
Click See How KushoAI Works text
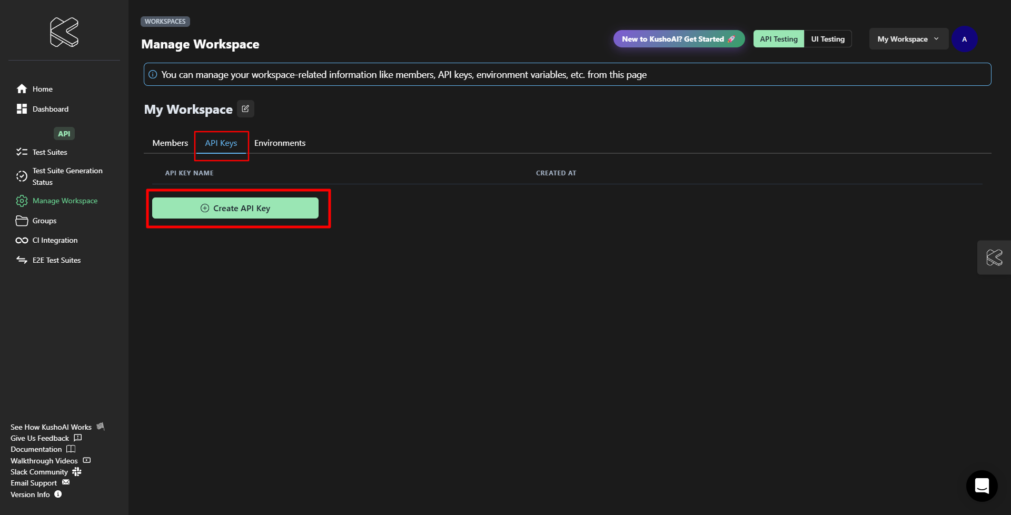point(51,427)
